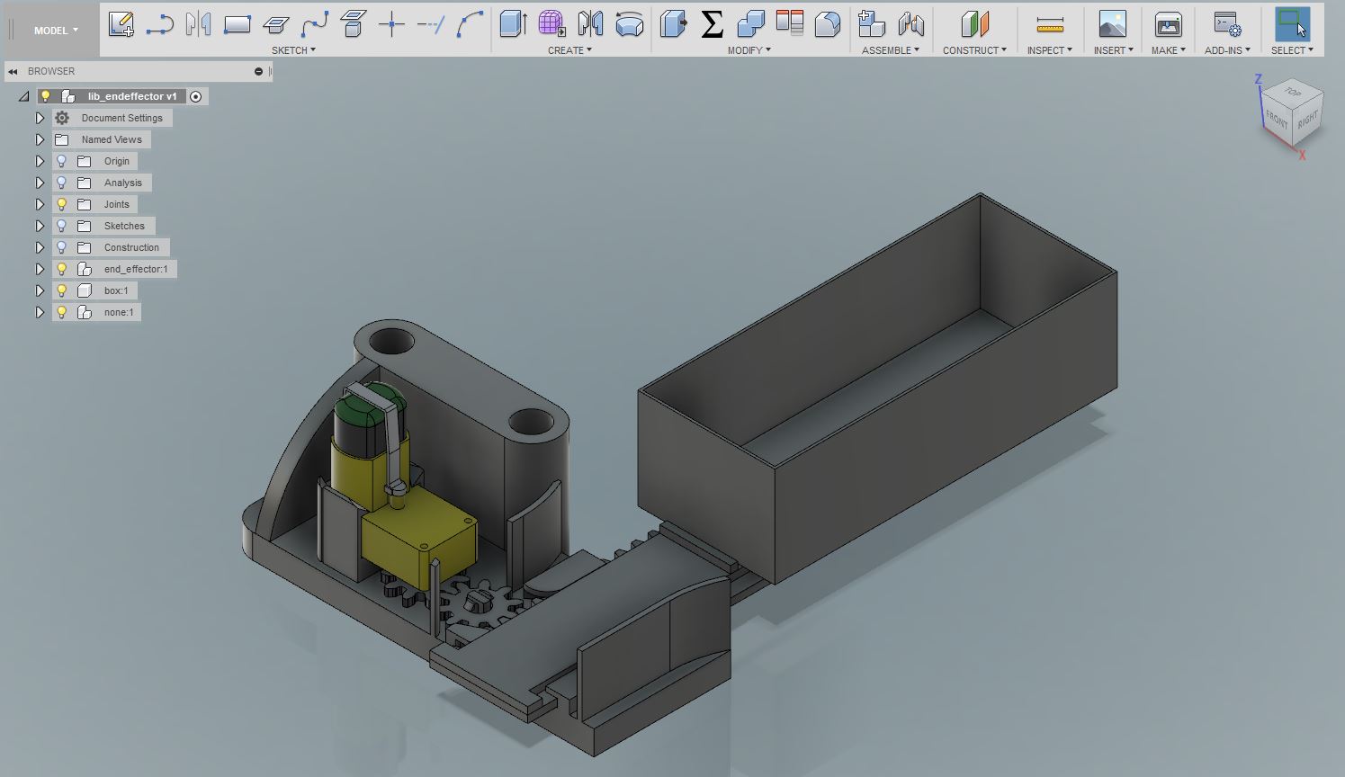
Task: Activate the sketch Point tool
Action: (x=391, y=24)
